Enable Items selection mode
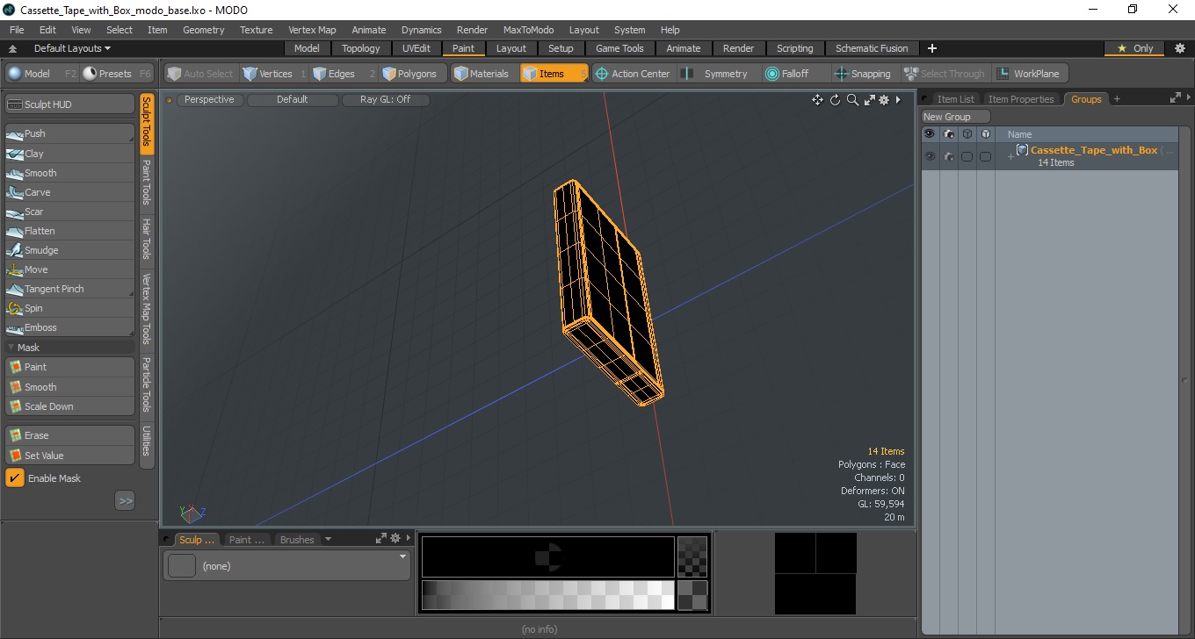Screen dimensions: 1195x639 [x=554, y=74]
